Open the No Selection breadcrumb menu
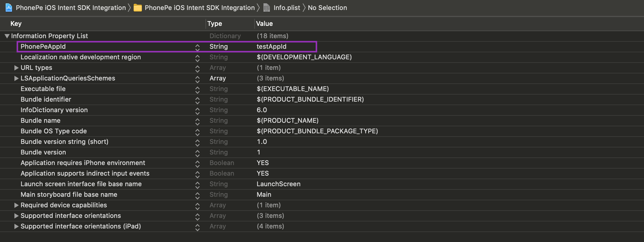The width and height of the screenshot is (644, 242). [x=327, y=8]
